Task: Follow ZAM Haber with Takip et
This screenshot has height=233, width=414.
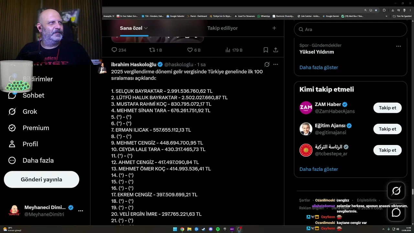Action: coord(387,108)
